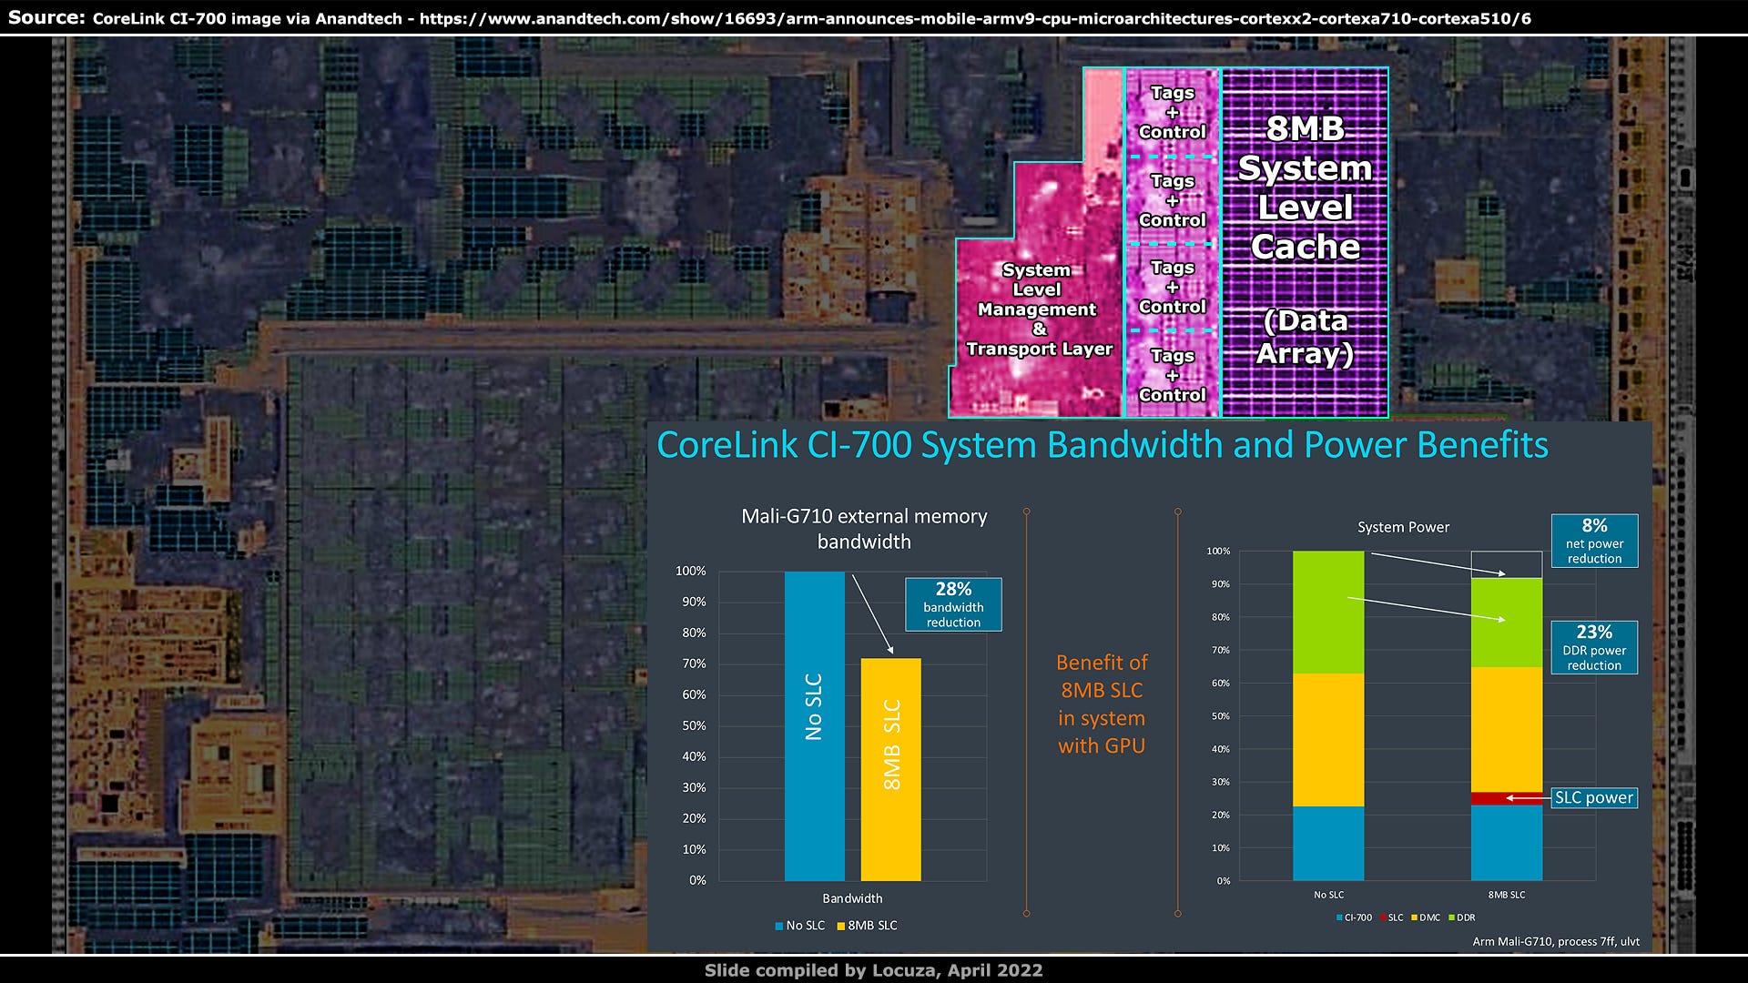Select red SLC segment in power bar

click(1507, 798)
